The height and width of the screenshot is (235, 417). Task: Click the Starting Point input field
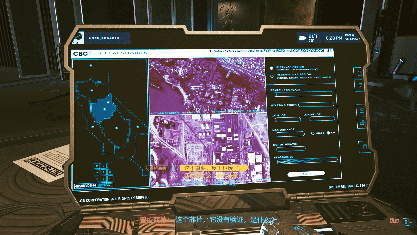tap(316, 104)
